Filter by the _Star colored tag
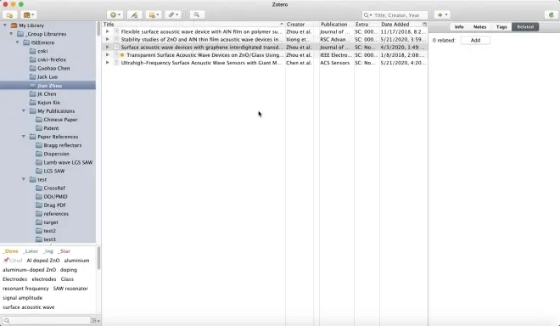 point(64,251)
